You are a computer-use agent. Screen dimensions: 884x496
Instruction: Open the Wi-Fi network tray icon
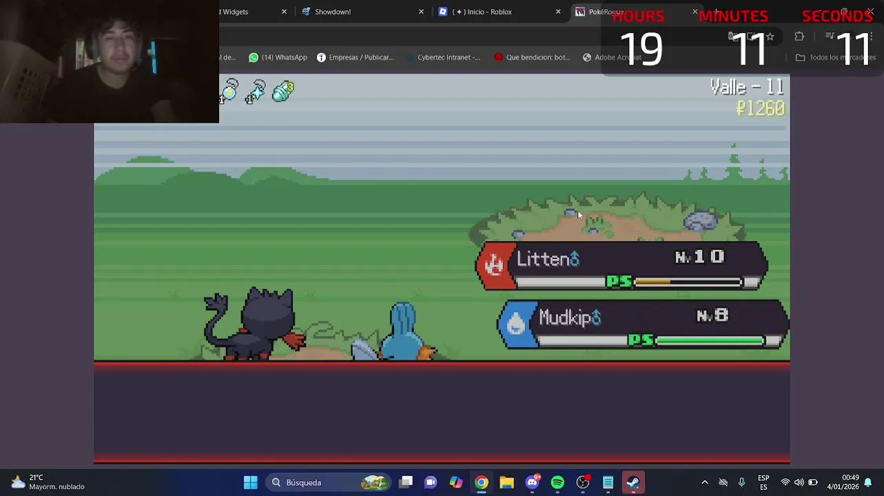785,482
